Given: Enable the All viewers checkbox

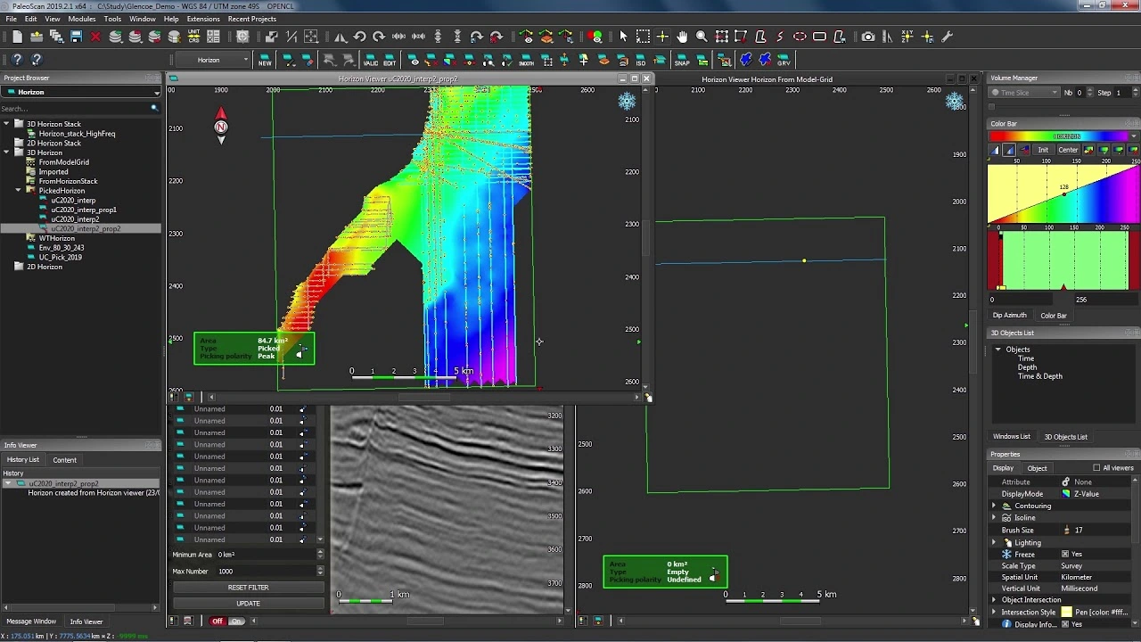Looking at the screenshot, I should pyautogui.click(x=1096, y=468).
